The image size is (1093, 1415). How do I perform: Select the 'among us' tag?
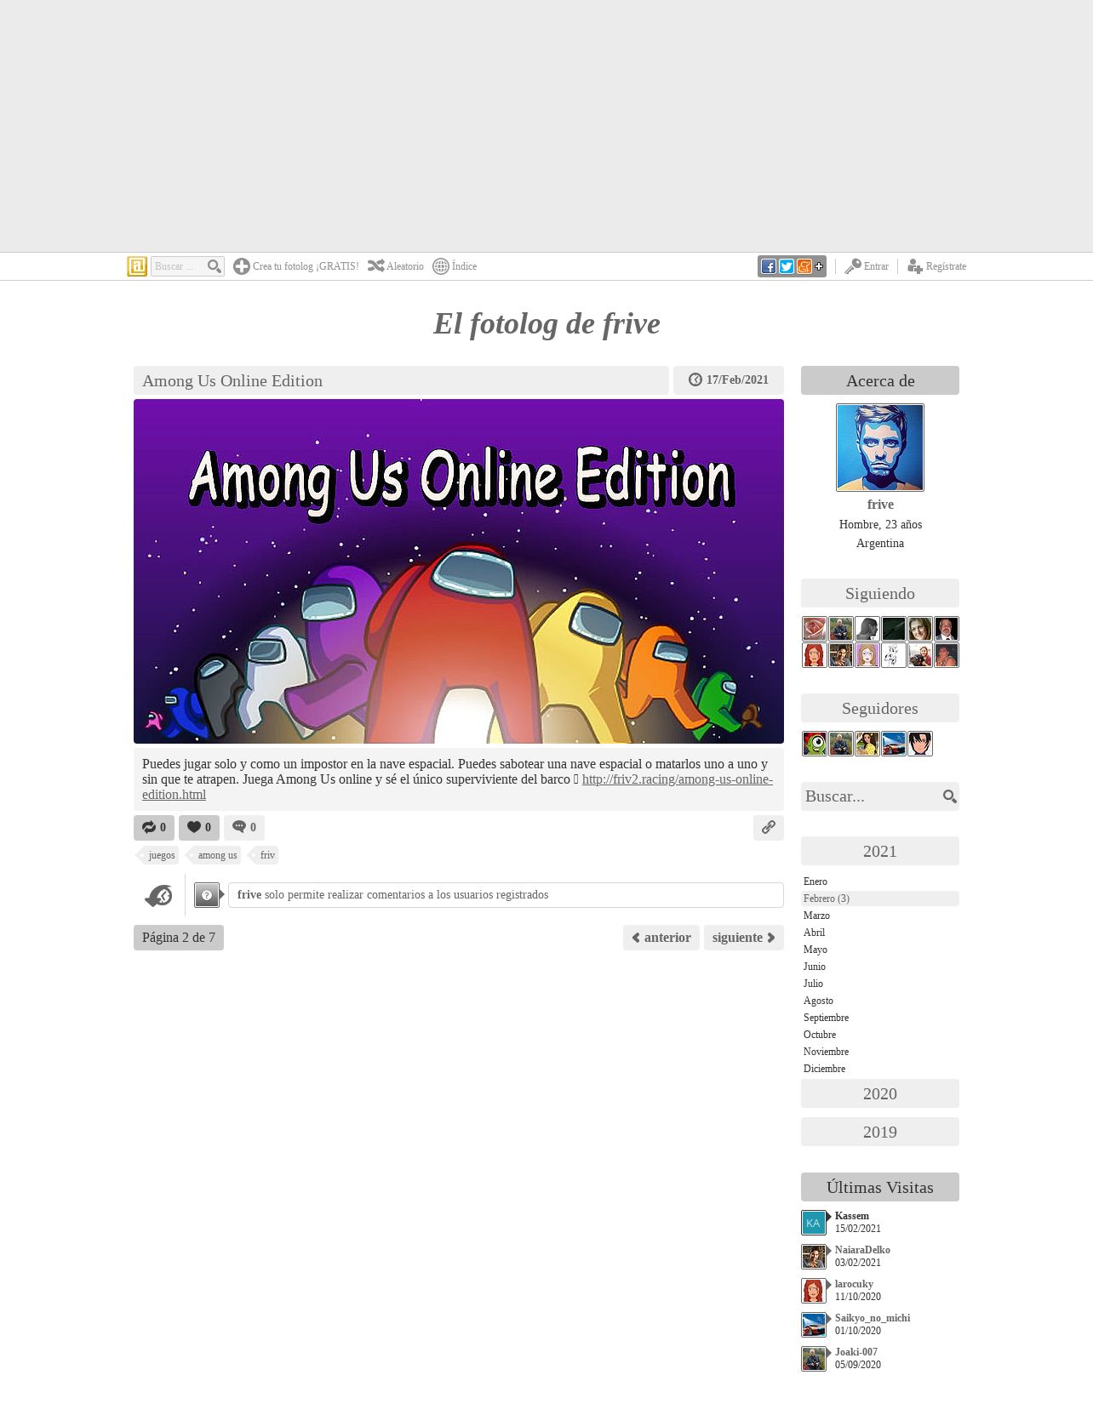point(216,855)
